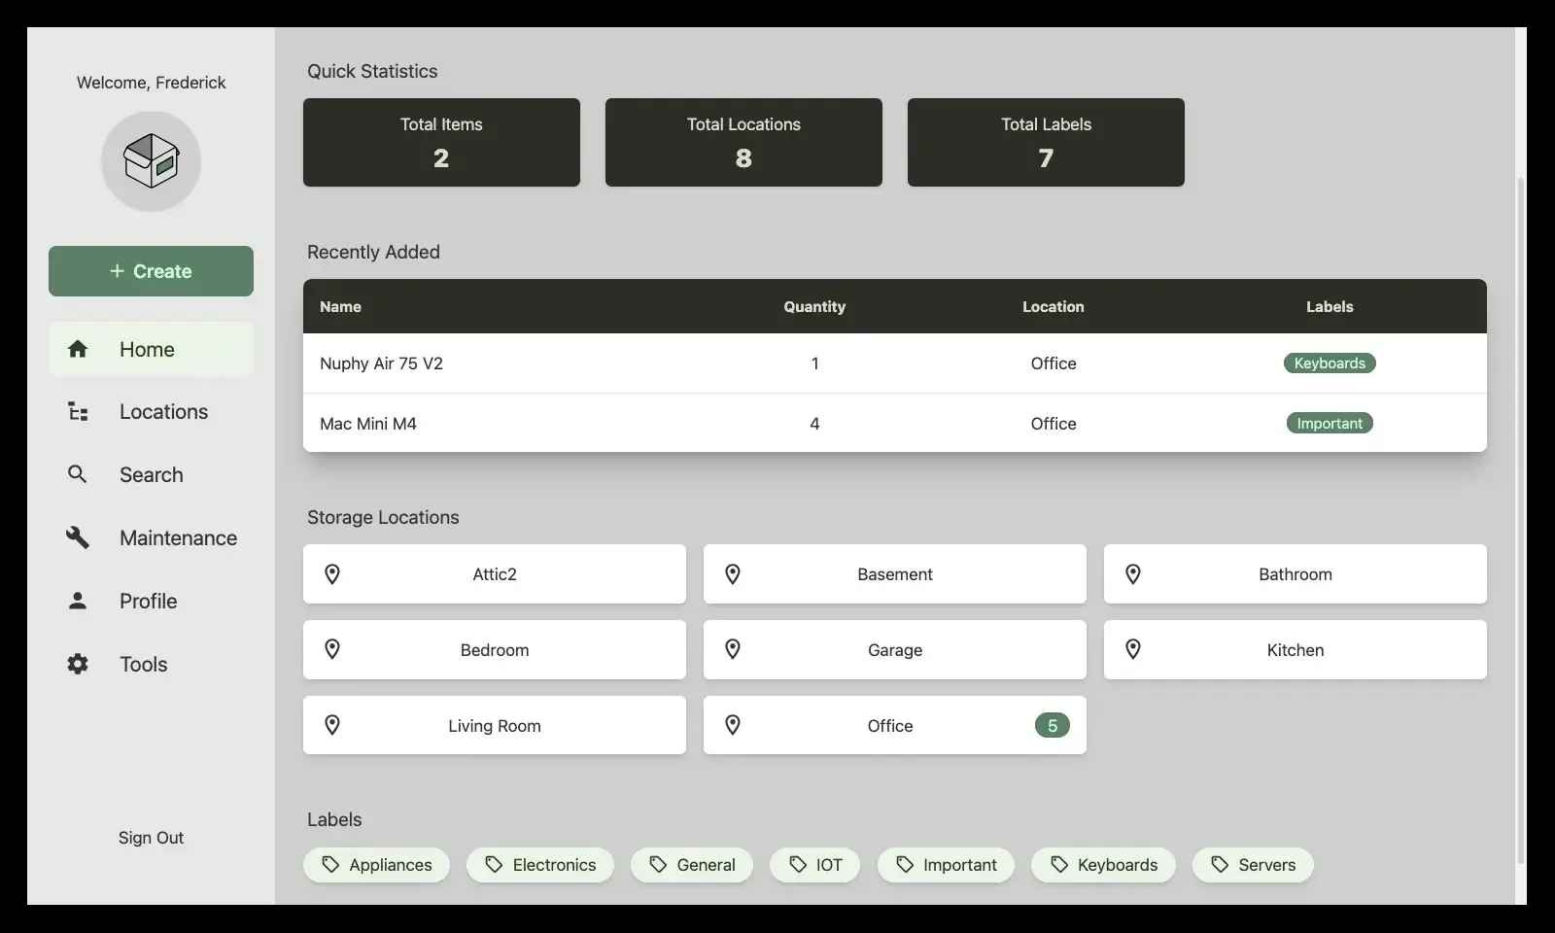Click the map pin on the Garage card
The height and width of the screenshot is (933, 1555).
point(733,648)
